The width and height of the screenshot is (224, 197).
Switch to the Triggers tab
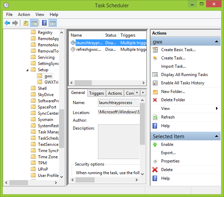(96, 93)
